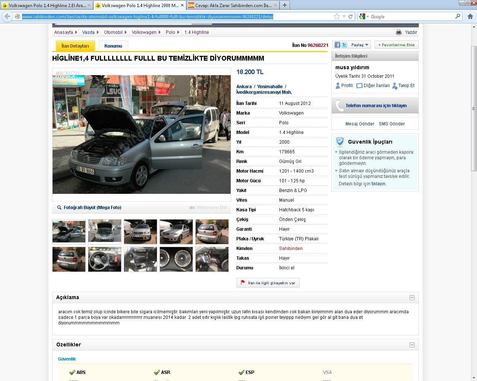This screenshot has width=477, height=381.
Task: Click the red Sahibinden value
Action: click(x=291, y=249)
